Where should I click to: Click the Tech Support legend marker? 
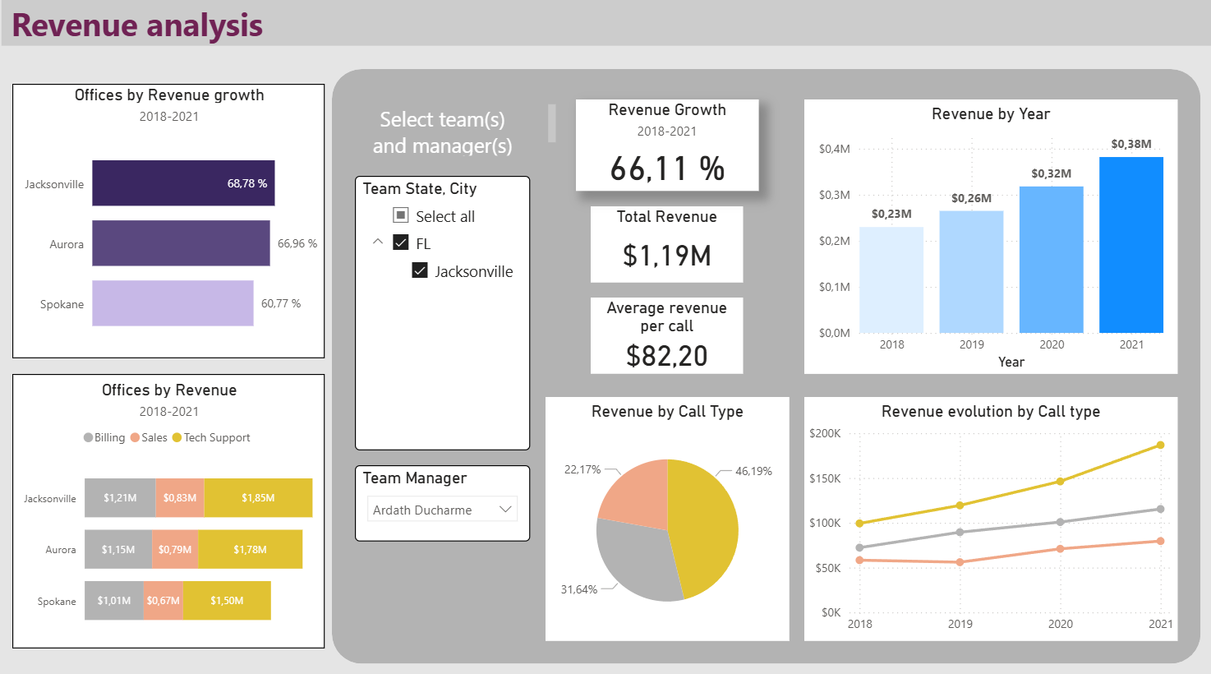pyautogui.click(x=177, y=438)
